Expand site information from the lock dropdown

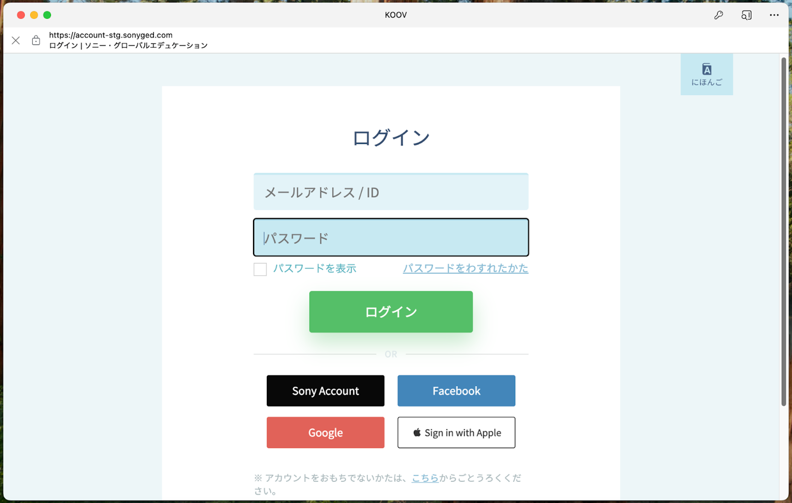coord(35,40)
